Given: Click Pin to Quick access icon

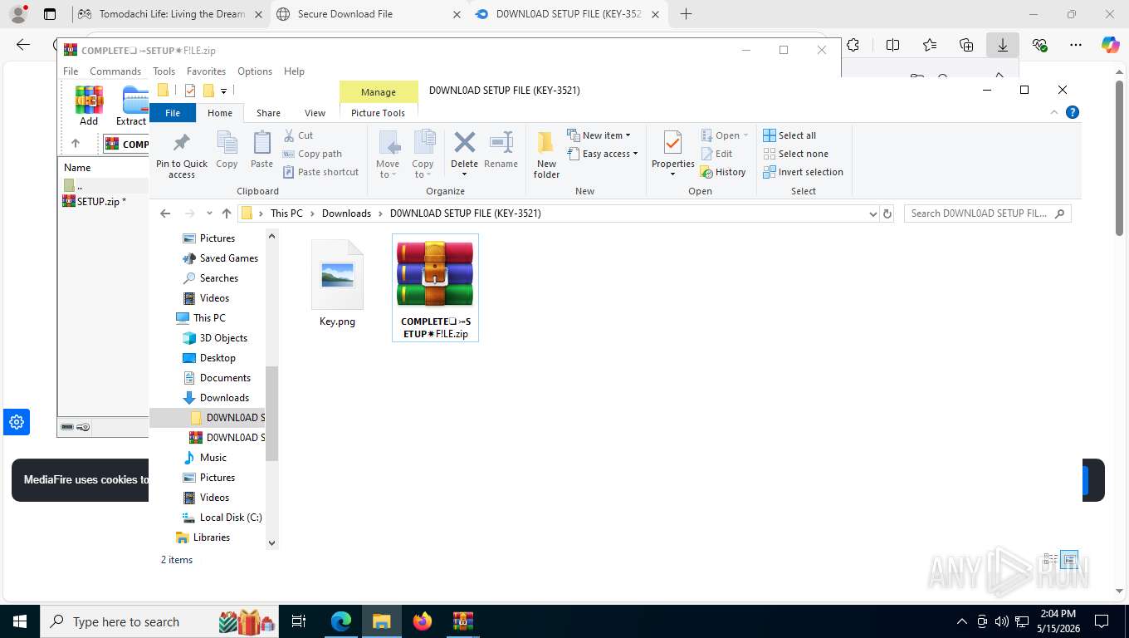Looking at the screenshot, I should click(x=182, y=155).
